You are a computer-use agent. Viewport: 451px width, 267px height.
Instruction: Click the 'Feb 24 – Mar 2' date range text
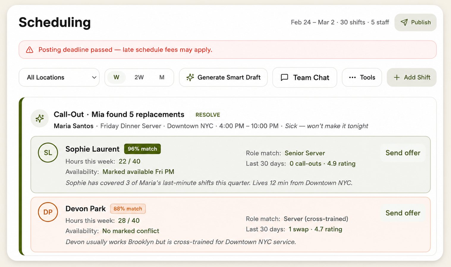pos(312,22)
